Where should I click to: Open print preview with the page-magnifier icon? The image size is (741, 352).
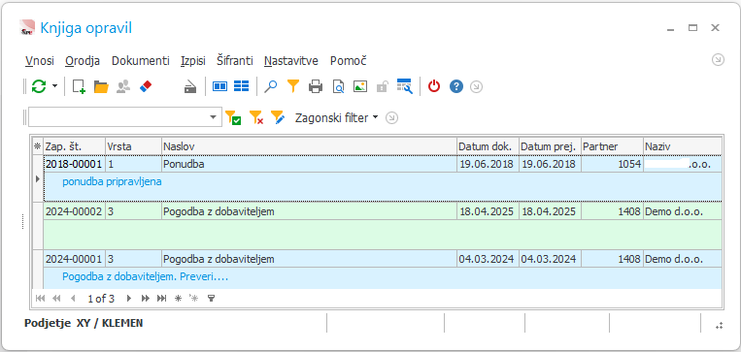click(338, 87)
